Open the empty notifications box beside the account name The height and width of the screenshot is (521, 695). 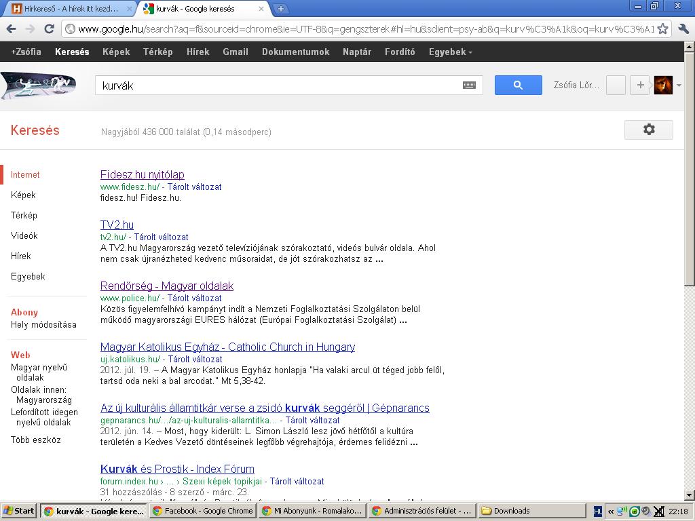616,85
